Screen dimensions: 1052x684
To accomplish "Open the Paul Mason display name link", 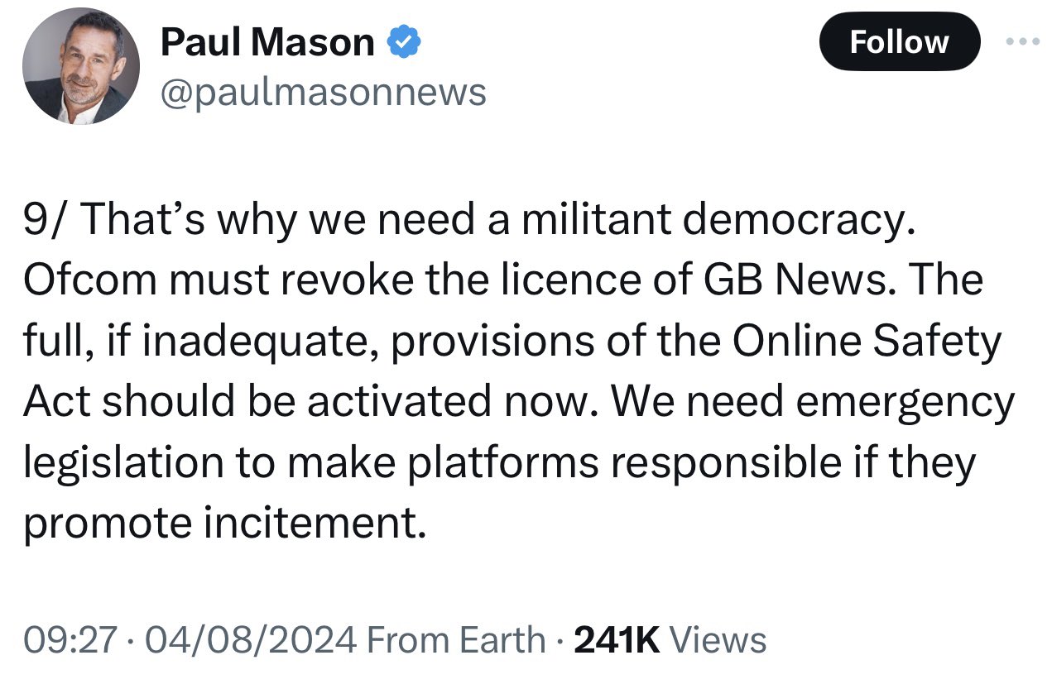I will click(267, 42).
